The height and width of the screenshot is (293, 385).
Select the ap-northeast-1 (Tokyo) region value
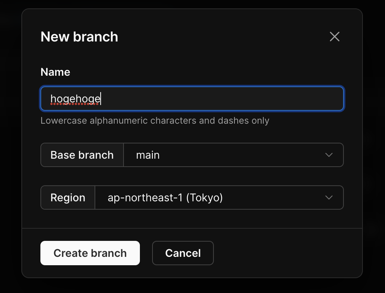[165, 198]
